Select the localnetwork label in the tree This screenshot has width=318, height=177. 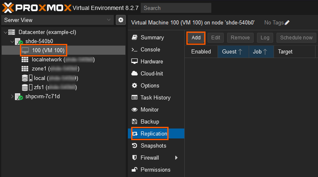coord(63,60)
